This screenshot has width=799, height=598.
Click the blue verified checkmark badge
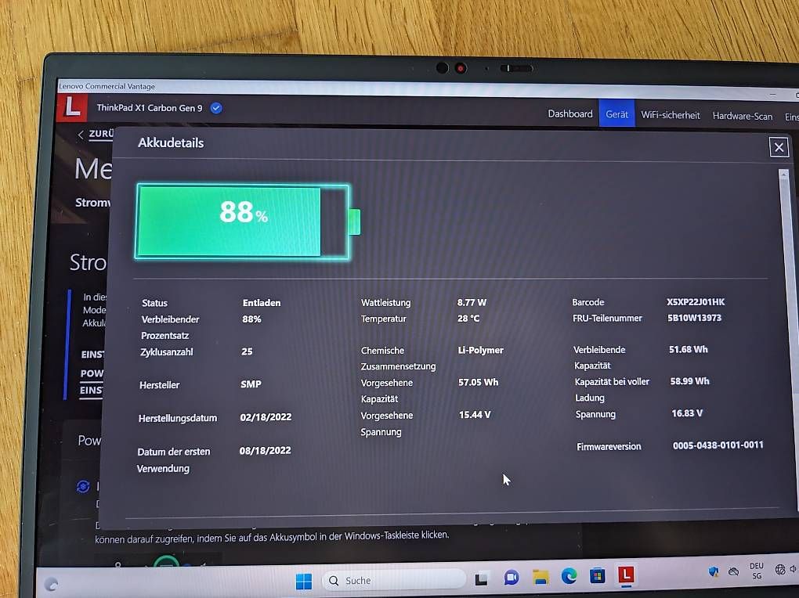pos(216,108)
